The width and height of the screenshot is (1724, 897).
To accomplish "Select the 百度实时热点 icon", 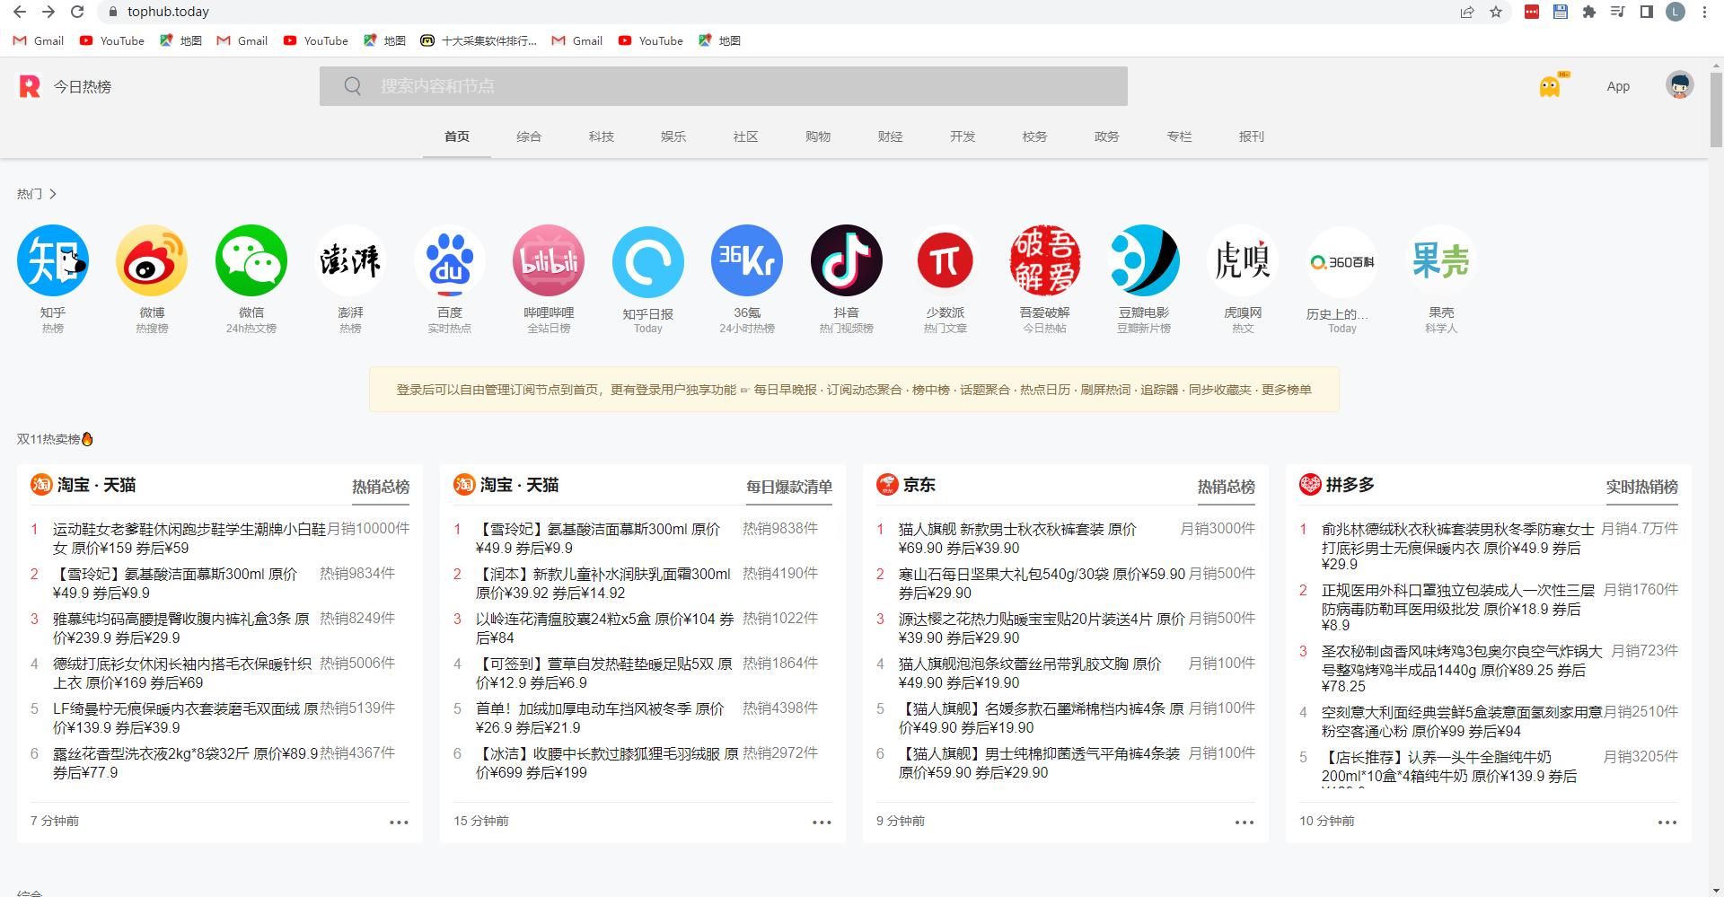I will click(449, 259).
